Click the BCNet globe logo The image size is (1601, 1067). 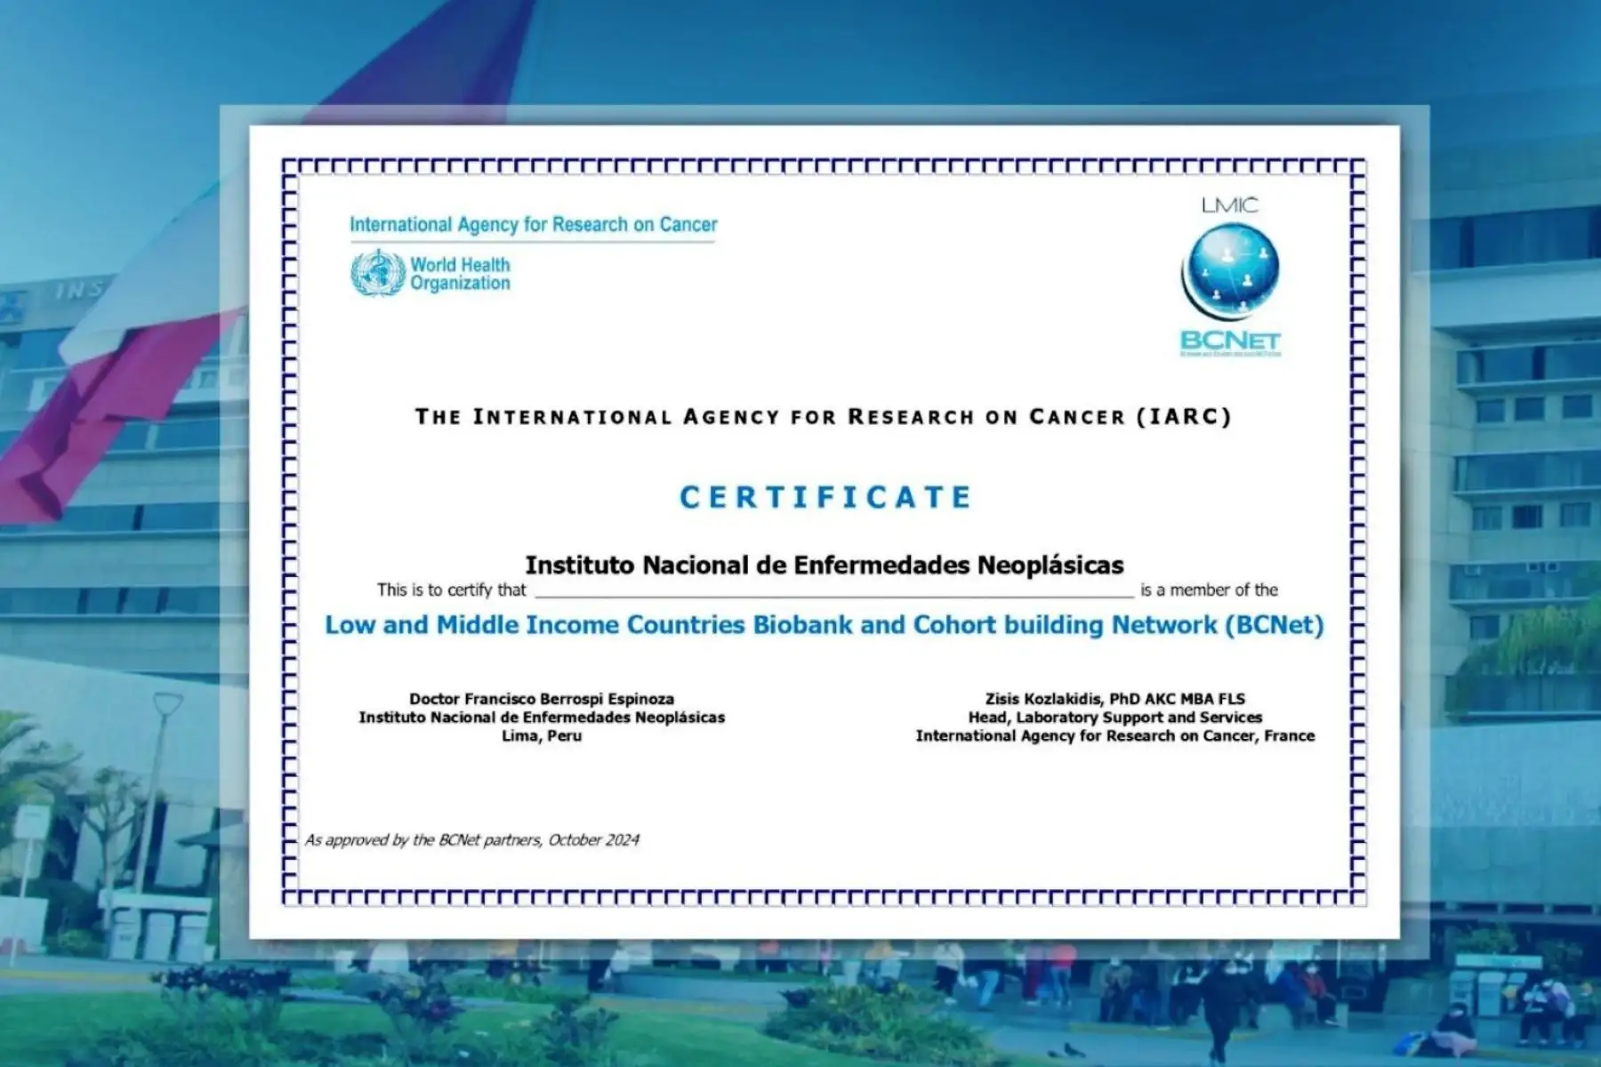pos(1230,271)
